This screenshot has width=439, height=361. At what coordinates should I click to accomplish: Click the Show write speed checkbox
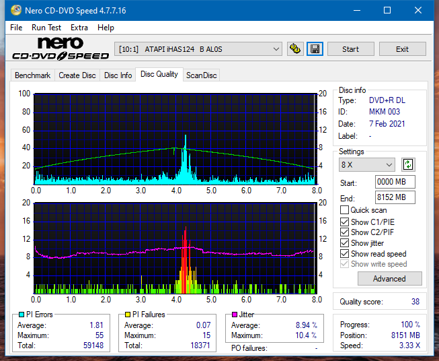point(344,264)
